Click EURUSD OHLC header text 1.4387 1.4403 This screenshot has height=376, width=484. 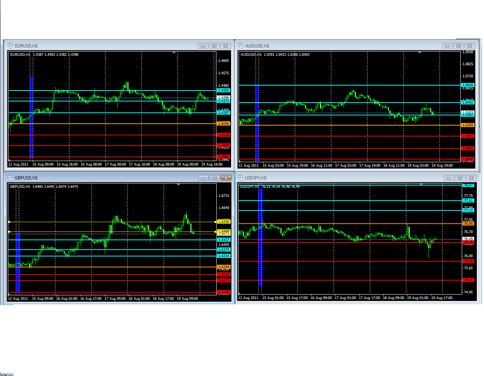(44, 55)
